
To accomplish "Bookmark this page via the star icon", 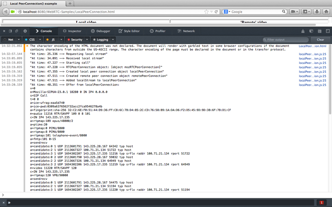I will (x=206, y=11).
